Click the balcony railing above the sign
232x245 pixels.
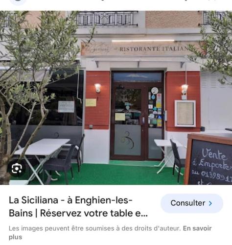coord(108,18)
